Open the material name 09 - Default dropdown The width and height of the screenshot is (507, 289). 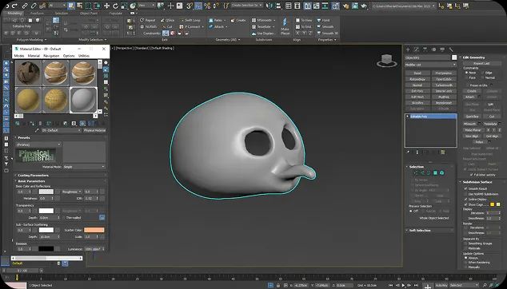coord(61,130)
